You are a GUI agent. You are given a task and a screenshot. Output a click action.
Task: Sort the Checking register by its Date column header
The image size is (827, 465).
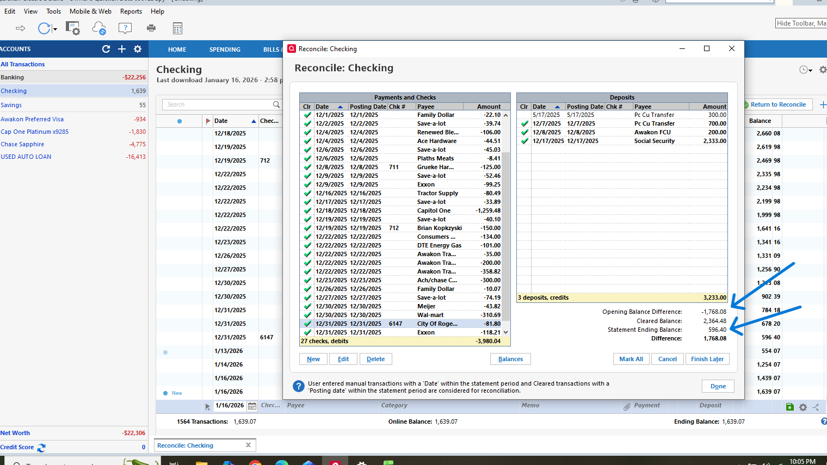tap(235, 121)
